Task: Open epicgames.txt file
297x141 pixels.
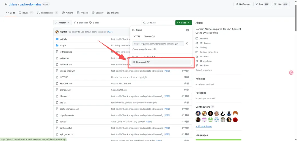Action: point(67,134)
